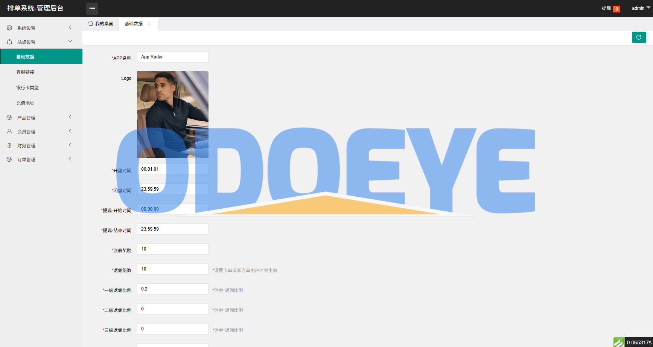The image size is (653, 347).
Task: Click the Logo image thumbnail
Action: 172,114
